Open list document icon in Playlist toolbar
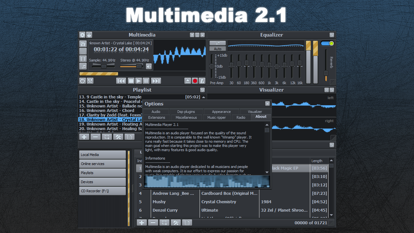 (129, 137)
